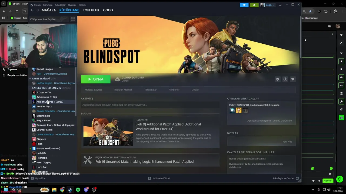
Task: Toggle library grid view icon
Action: coord(73,19)
